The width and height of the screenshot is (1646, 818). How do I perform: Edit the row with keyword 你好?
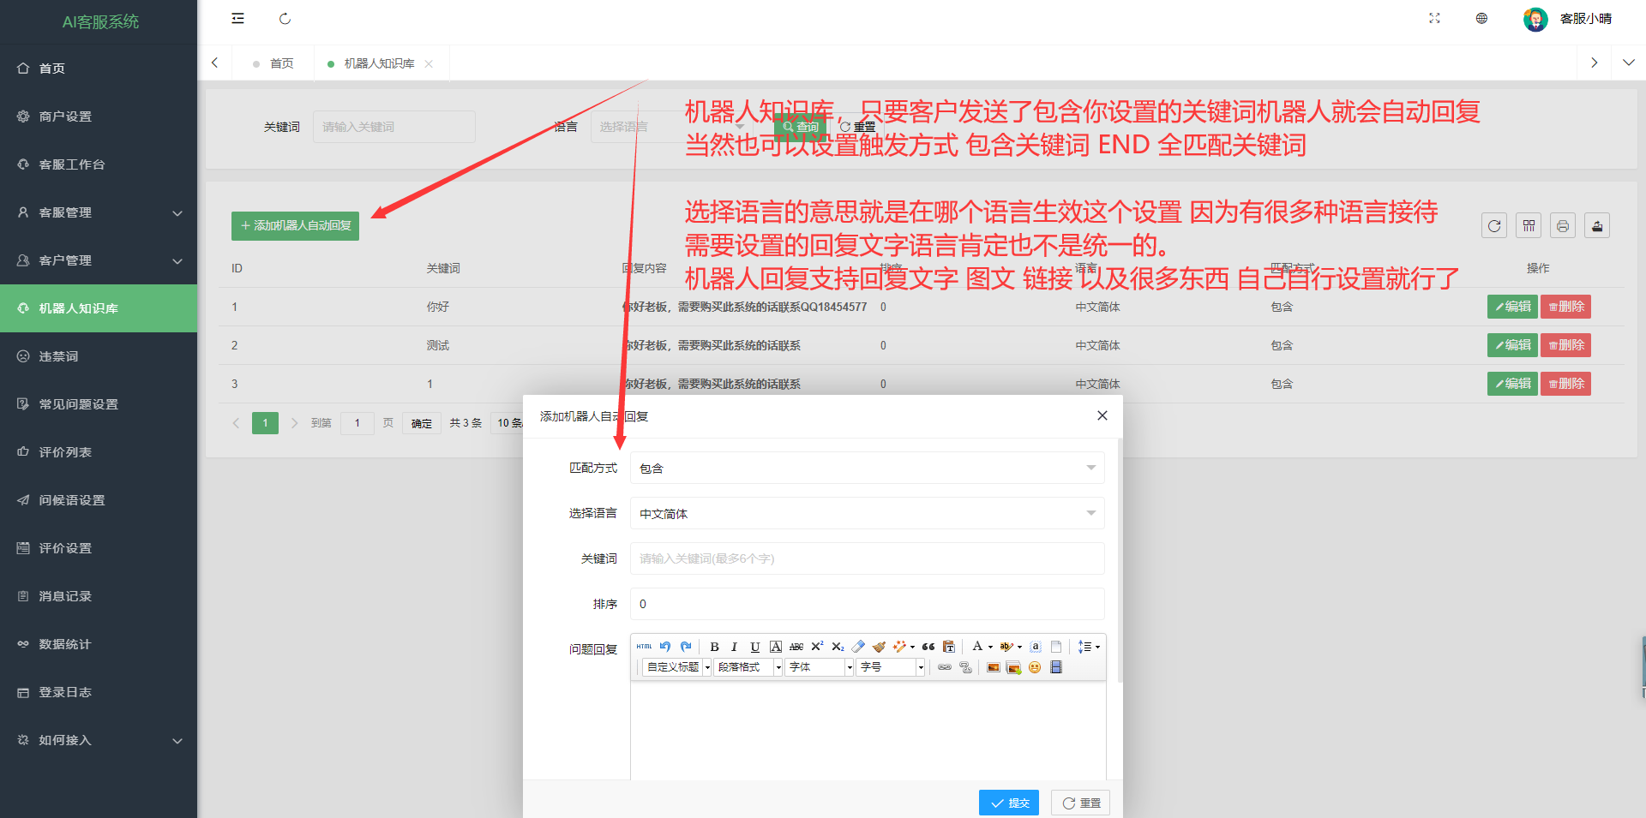coord(1512,307)
